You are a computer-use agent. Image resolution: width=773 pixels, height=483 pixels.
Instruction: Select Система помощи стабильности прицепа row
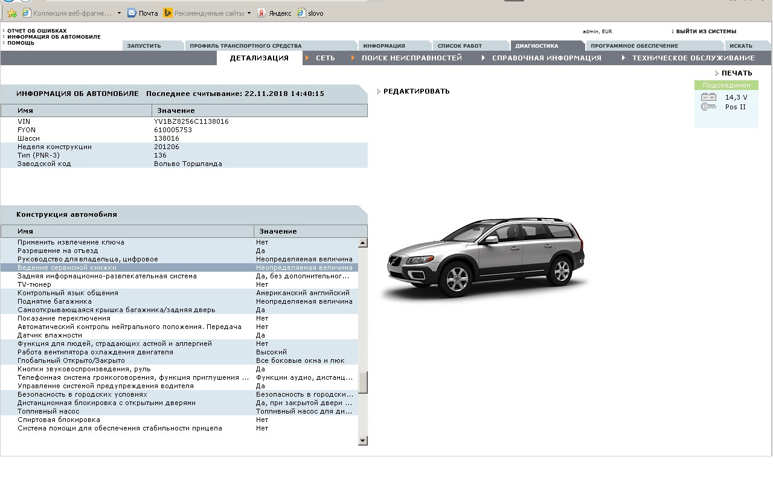tap(179, 428)
